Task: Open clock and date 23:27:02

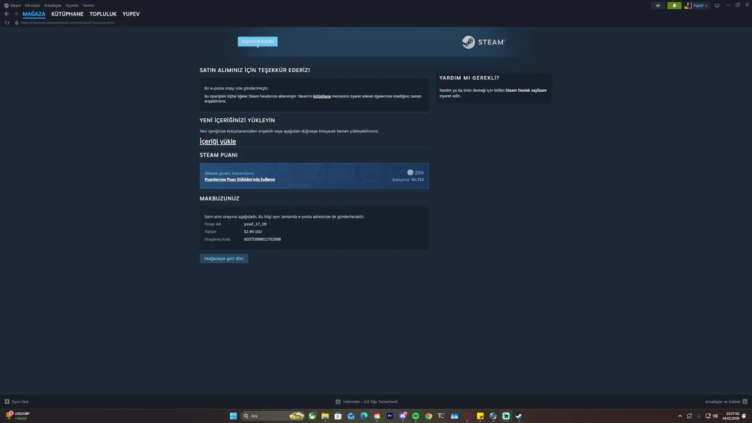Action: click(731, 416)
